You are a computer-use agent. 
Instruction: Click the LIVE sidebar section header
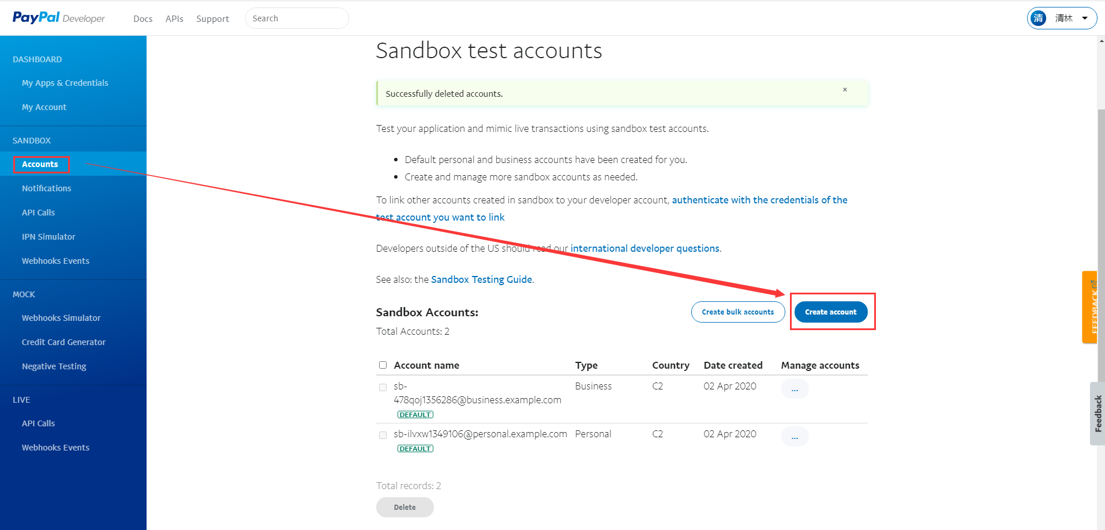click(x=21, y=400)
